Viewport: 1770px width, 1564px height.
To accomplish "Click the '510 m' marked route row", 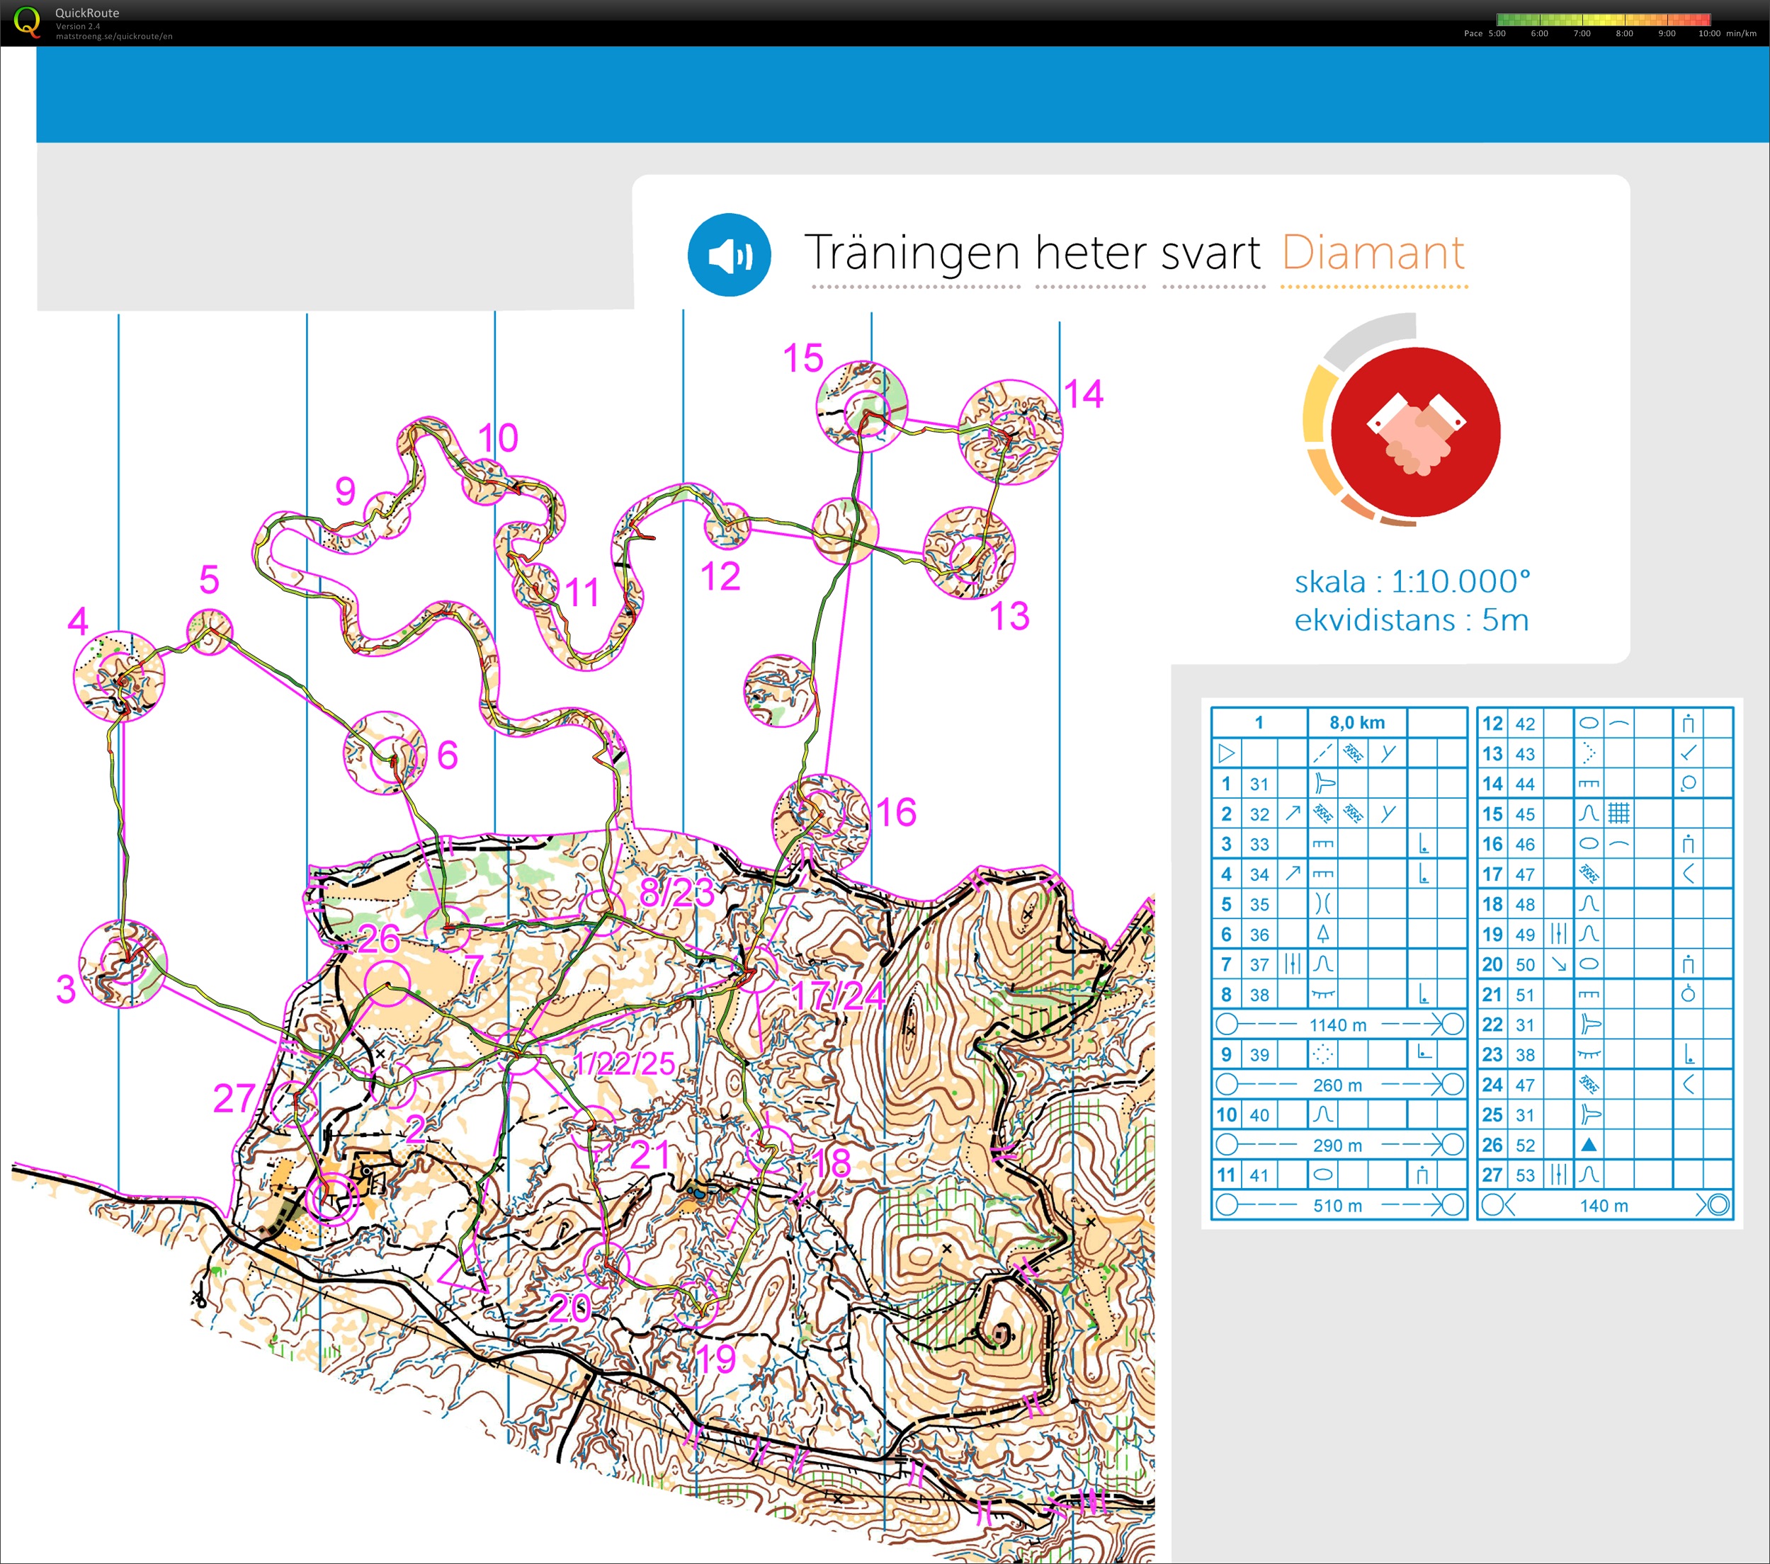I will (x=1339, y=1205).
